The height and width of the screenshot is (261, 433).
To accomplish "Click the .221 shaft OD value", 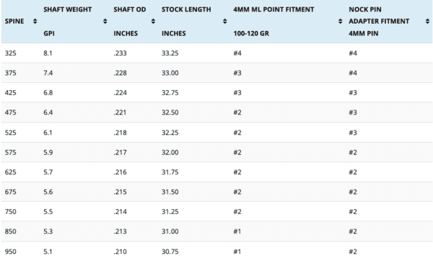I will point(120,112).
